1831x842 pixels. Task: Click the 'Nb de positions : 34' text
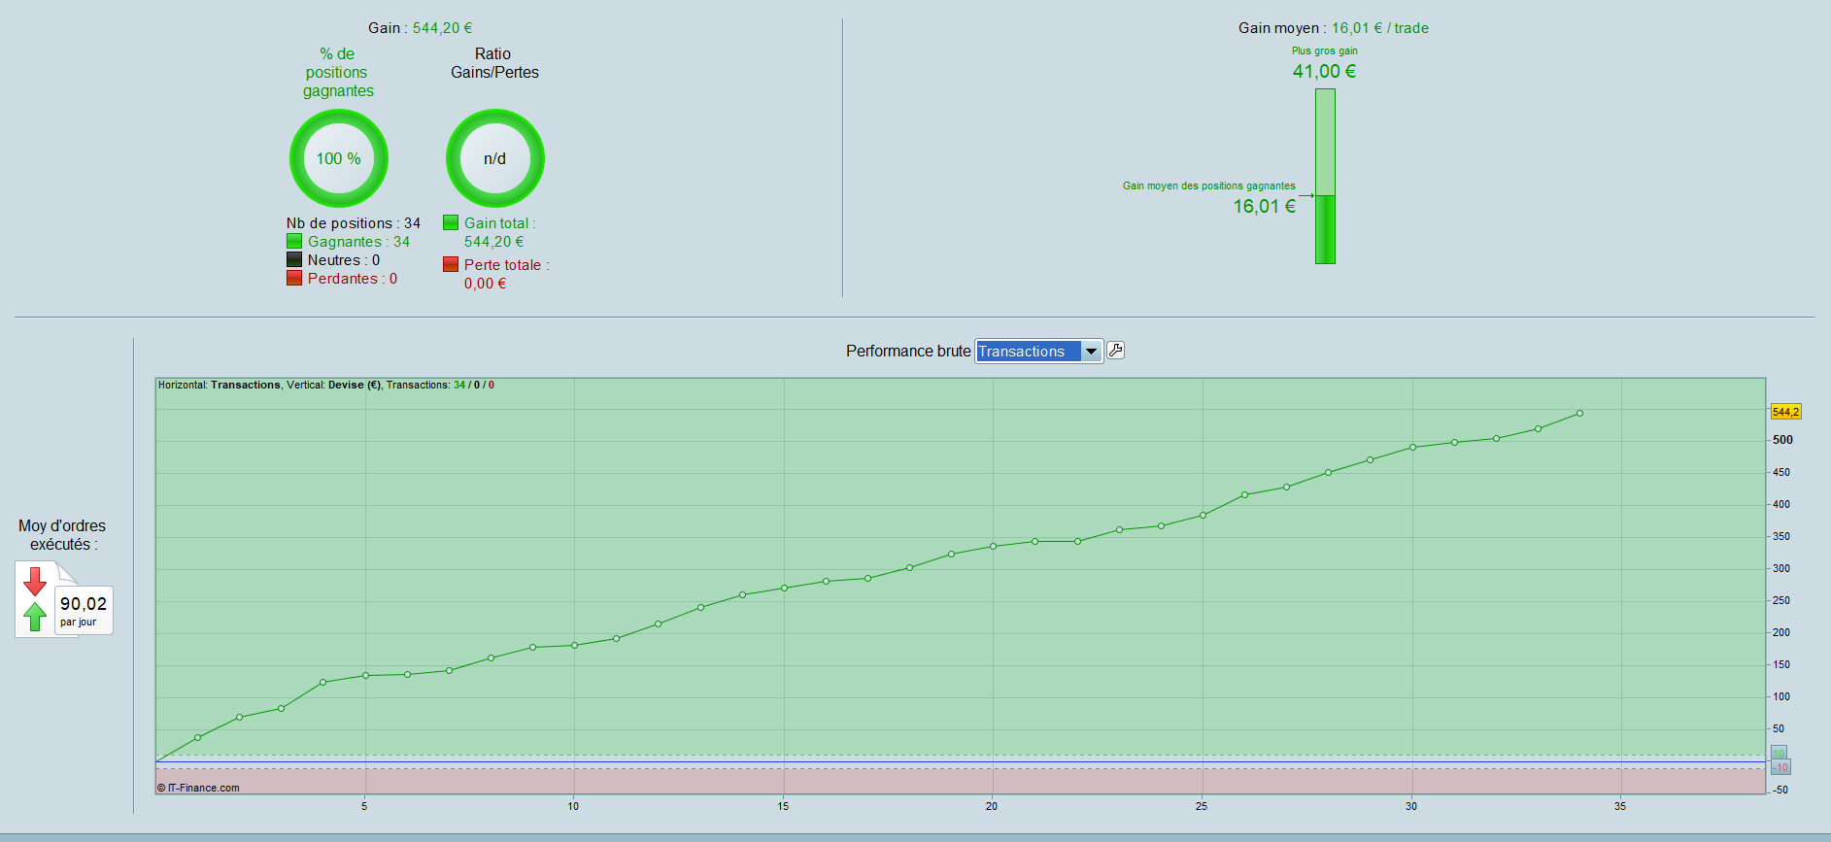pyautogui.click(x=353, y=223)
